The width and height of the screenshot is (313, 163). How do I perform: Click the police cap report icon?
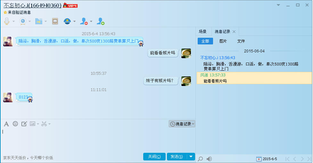(67, 21)
